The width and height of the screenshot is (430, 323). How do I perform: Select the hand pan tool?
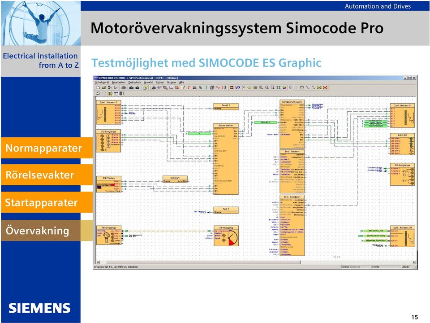coord(302,87)
